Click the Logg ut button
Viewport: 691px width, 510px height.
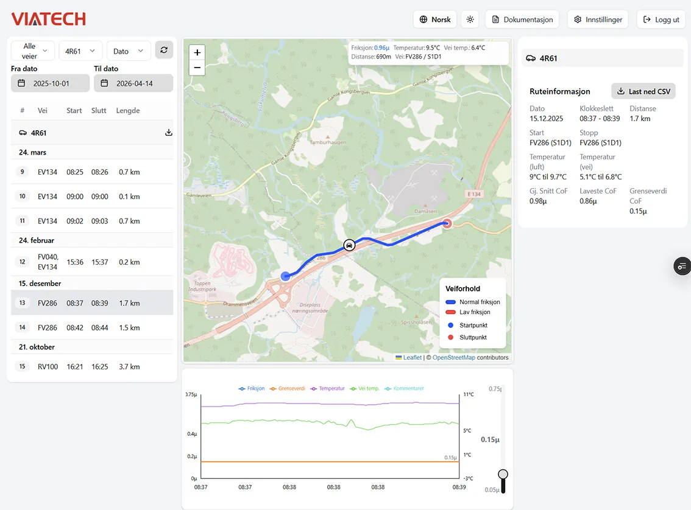coord(661,19)
